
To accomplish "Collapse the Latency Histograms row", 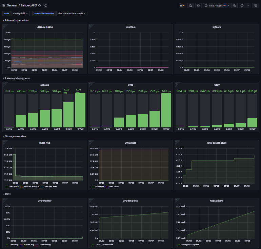I will click(17, 78).
